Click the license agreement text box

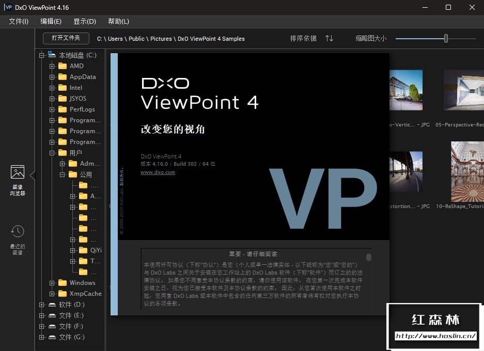[257, 279]
